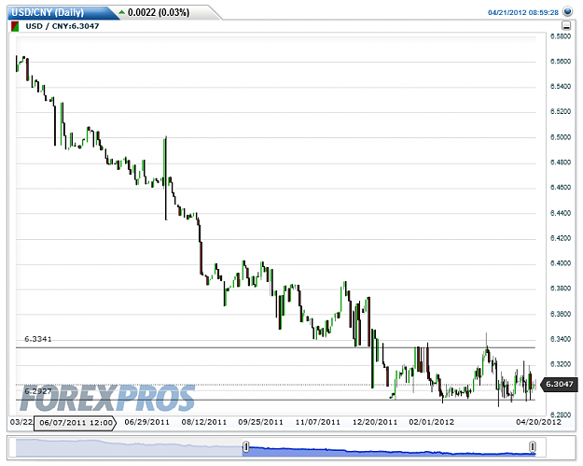Click the 11/07/2011 date axis label
The height and width of the screenshot is (466, 583).
coord(318,422)
